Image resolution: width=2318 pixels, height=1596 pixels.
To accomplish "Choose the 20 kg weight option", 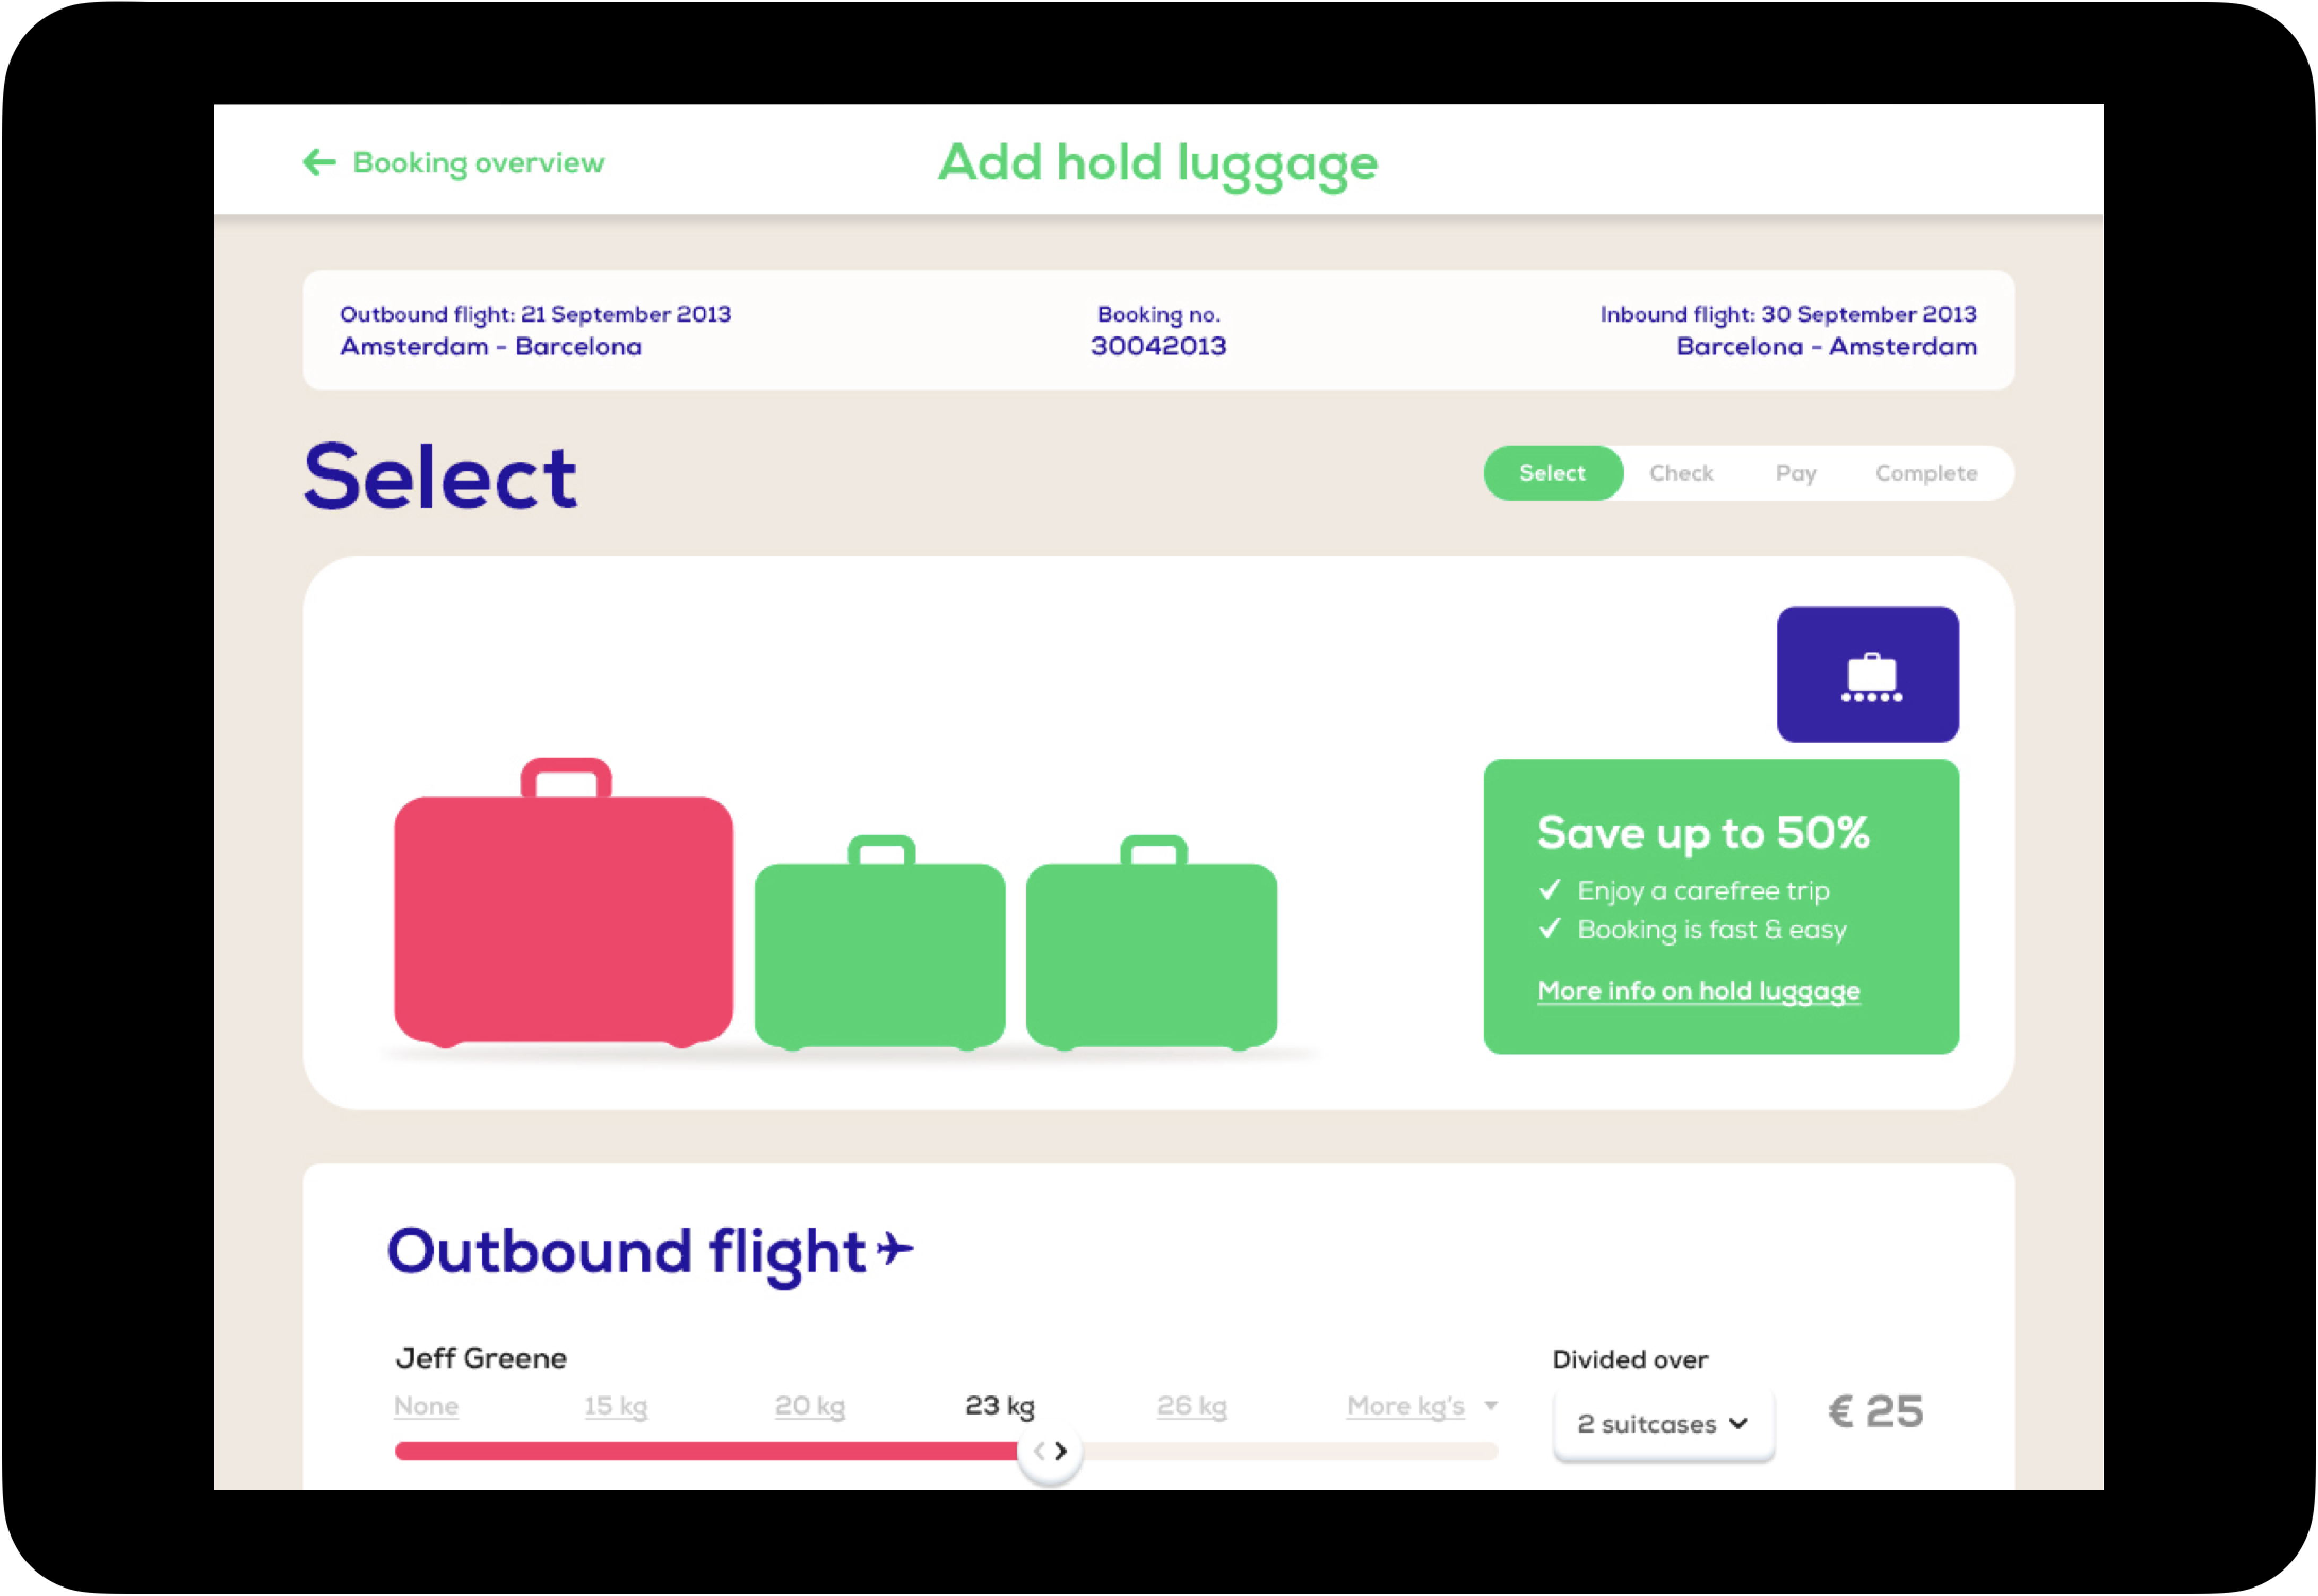I will point(809,1406).
